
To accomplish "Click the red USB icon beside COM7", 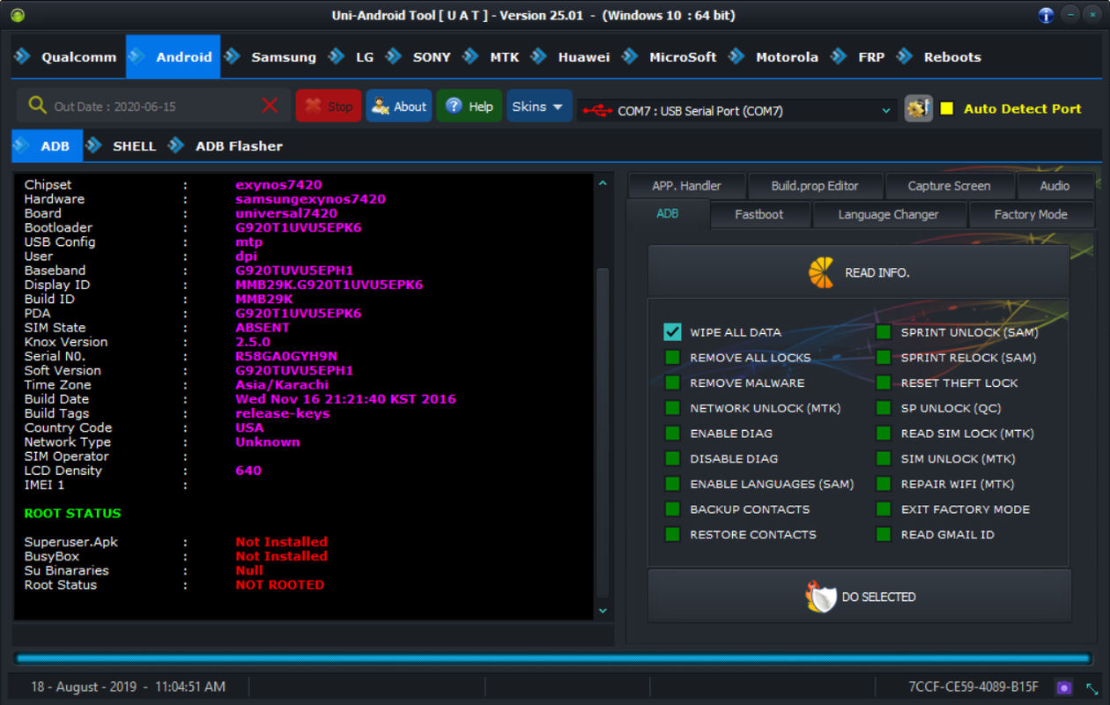I will click(597, 111).
